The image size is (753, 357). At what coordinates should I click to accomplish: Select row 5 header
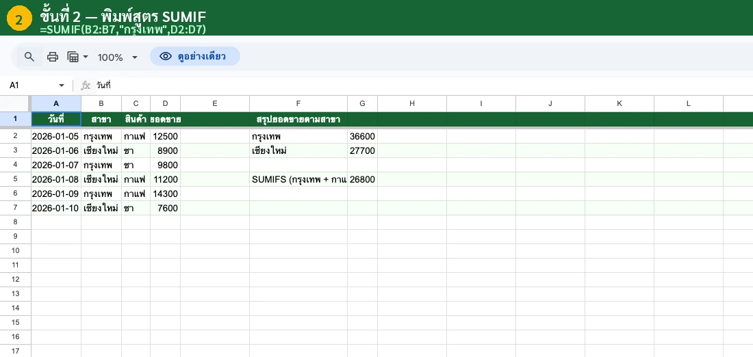point(15,179)
